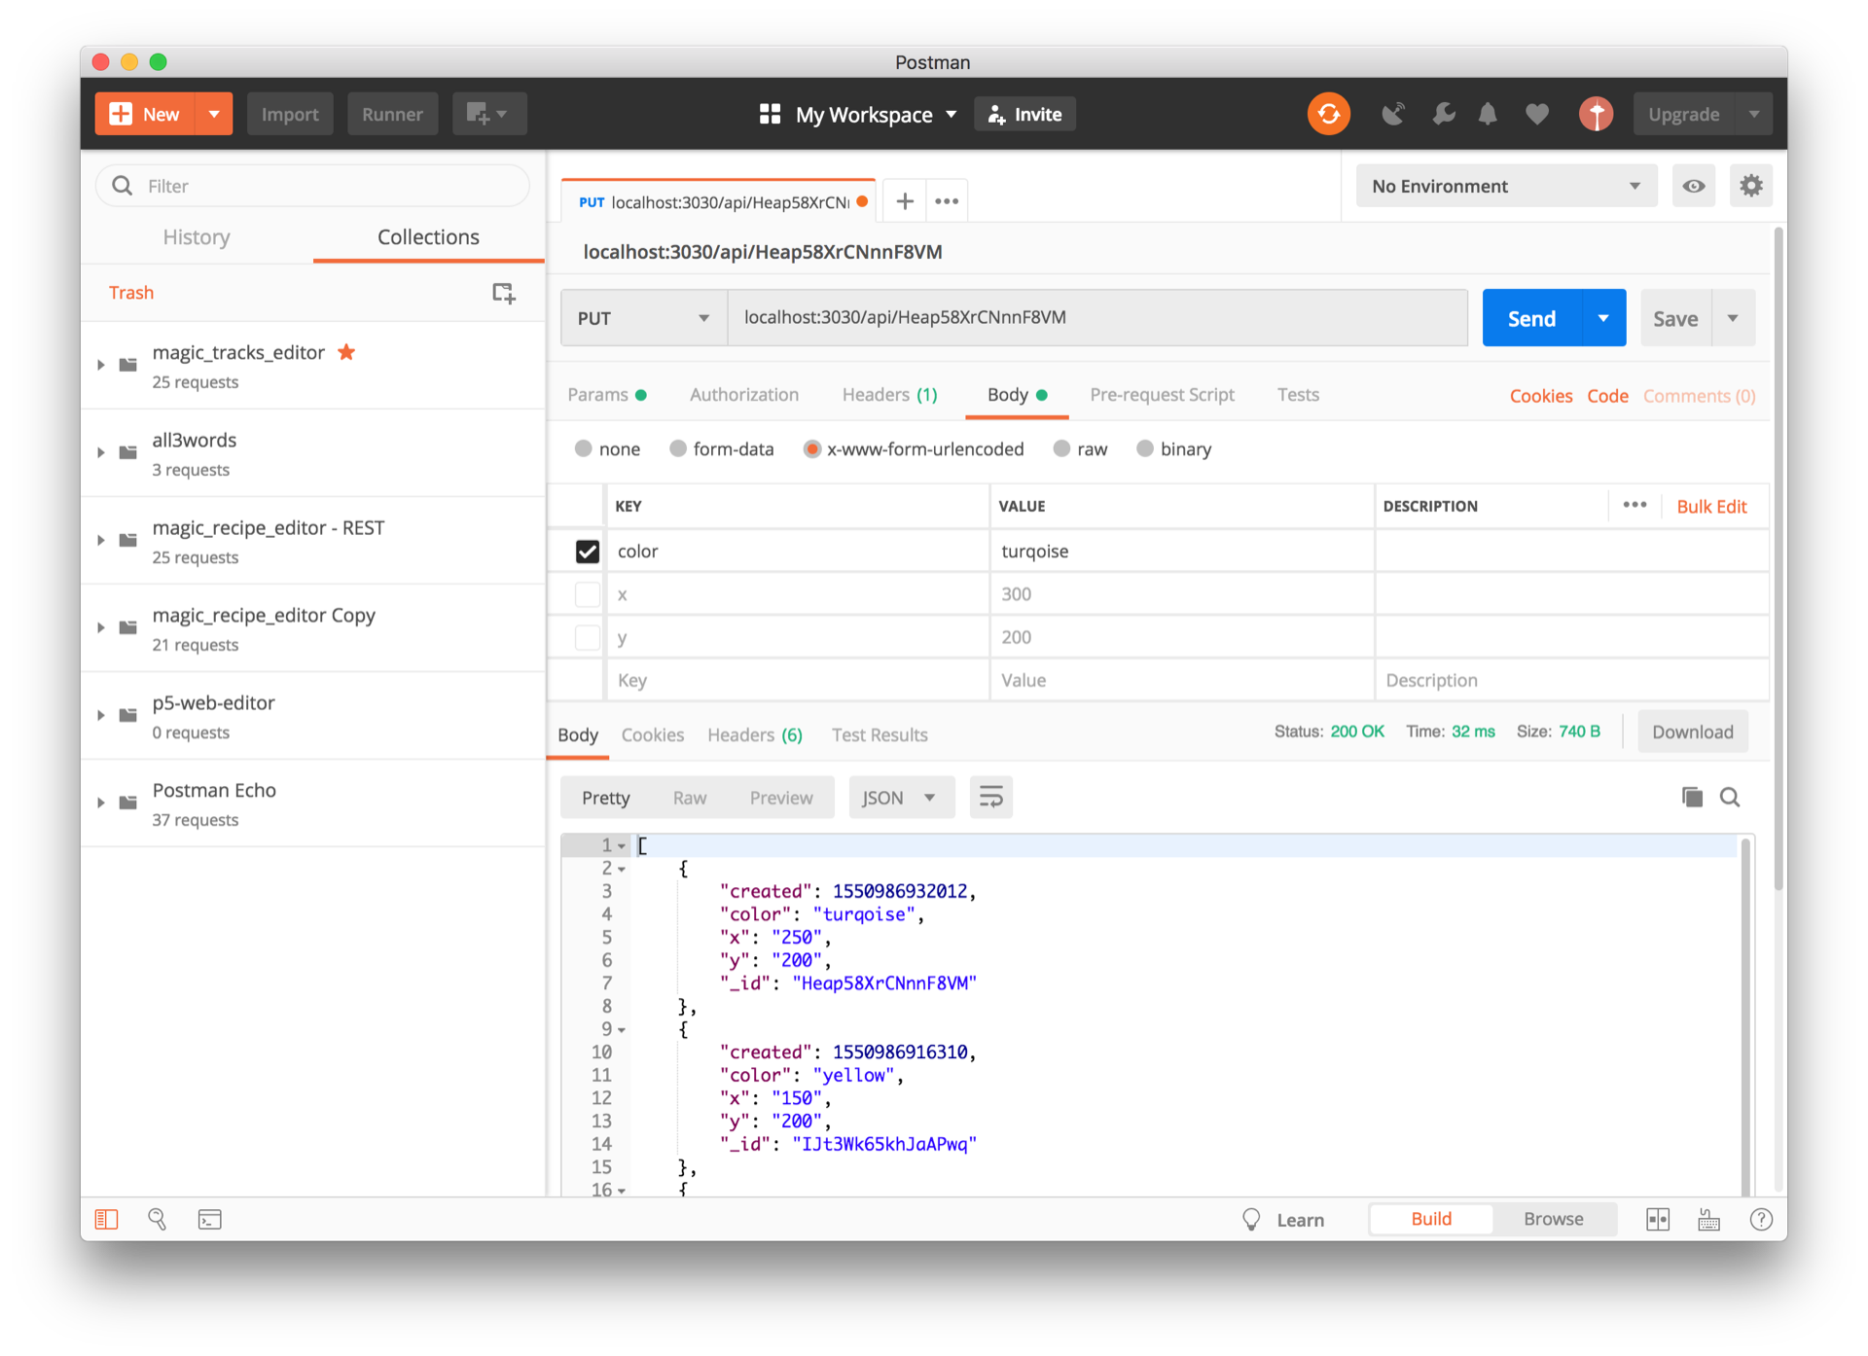Copy response using the clipboard icon
Viewport: 1868px width, 1356px height.
pos(1692,797)
